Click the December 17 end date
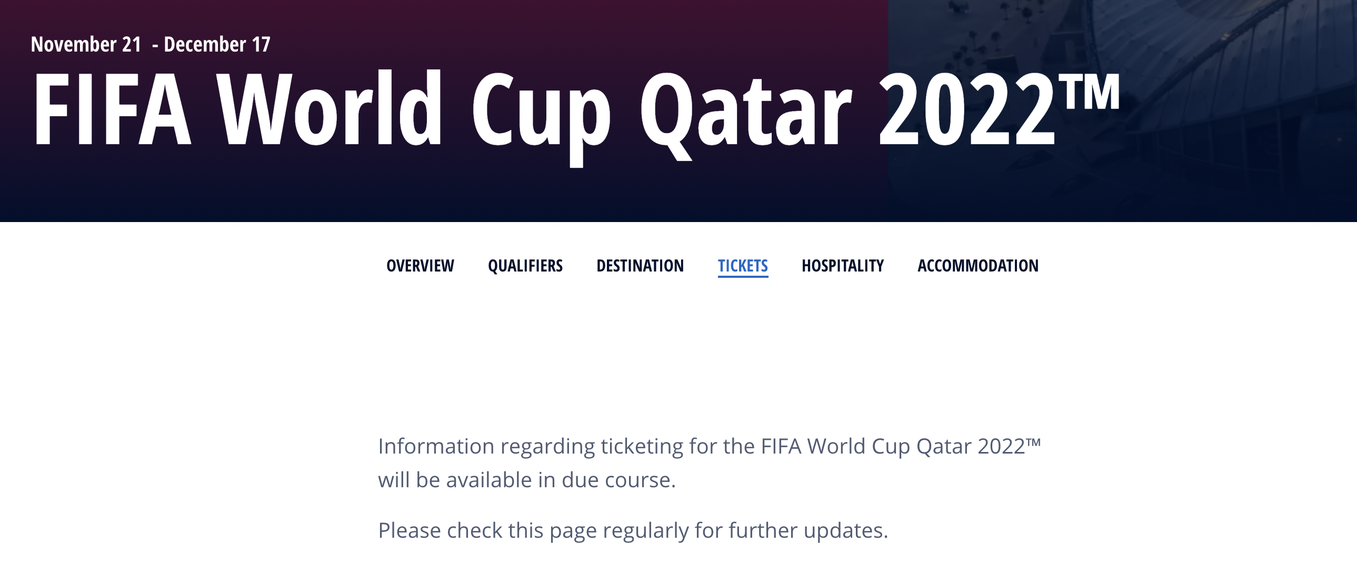 217,44
